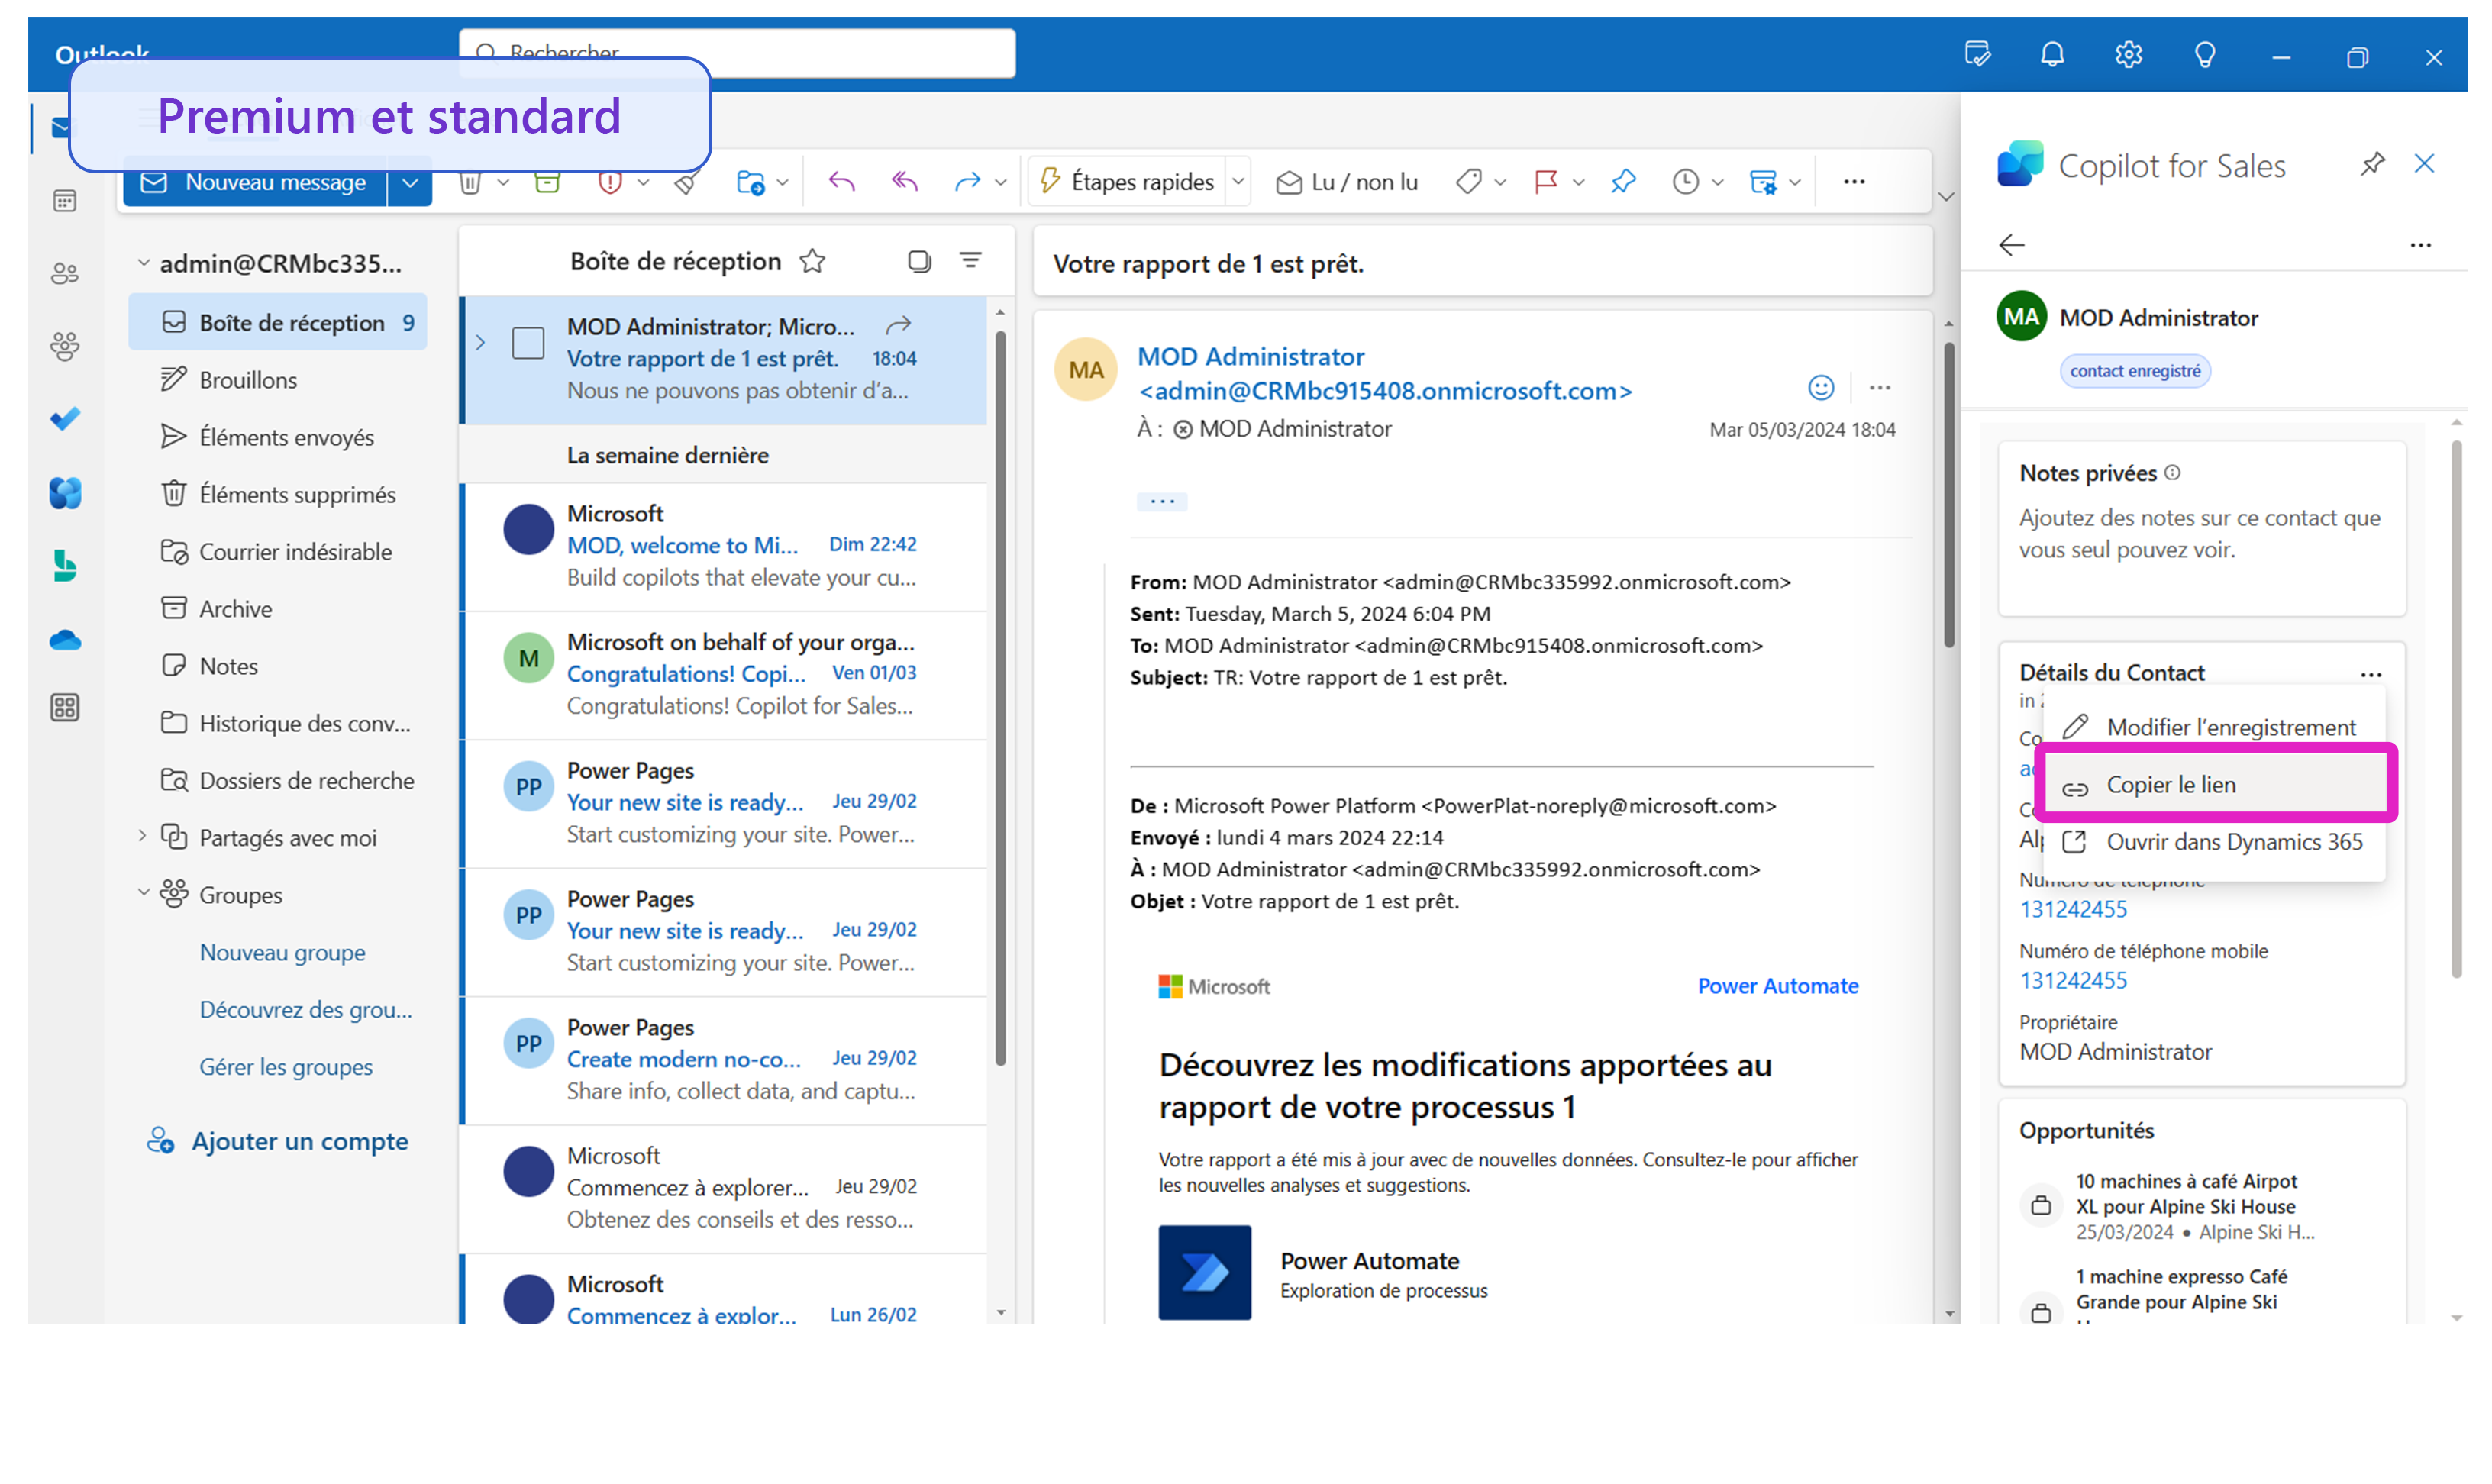Open Nouveau message dropdown arrow
2492x1484 pixels.
click(x=410, y=183)
